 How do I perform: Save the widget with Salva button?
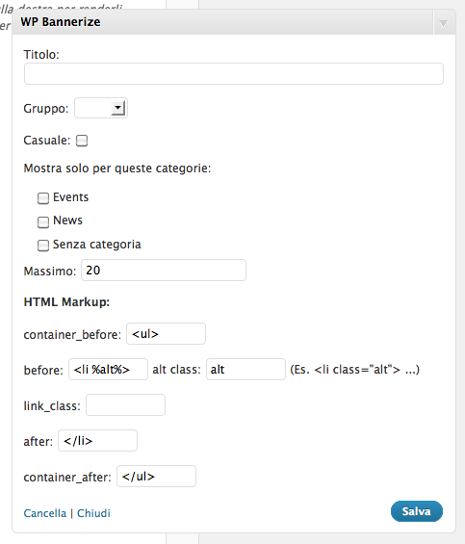pos(417,511)
